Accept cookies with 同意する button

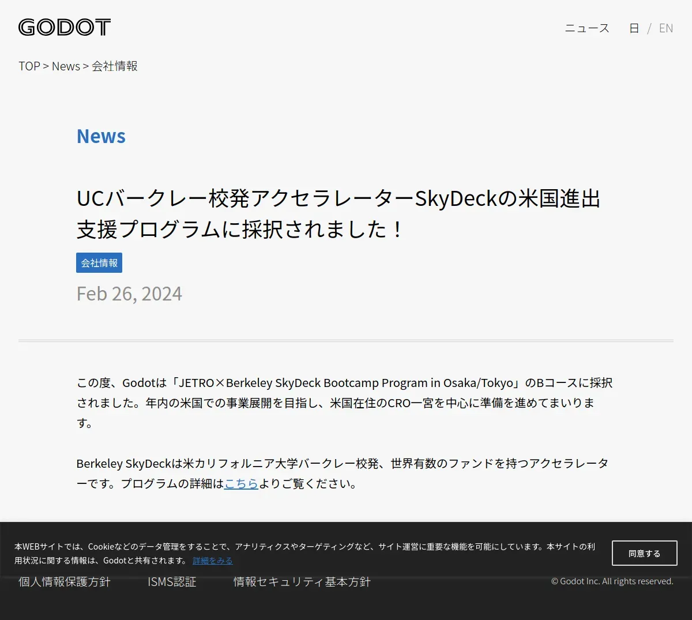645,553
